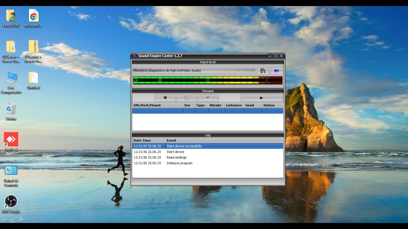408x229 pixels.
Task: Select the 'Start device' log entry
Action: point(208,152)
